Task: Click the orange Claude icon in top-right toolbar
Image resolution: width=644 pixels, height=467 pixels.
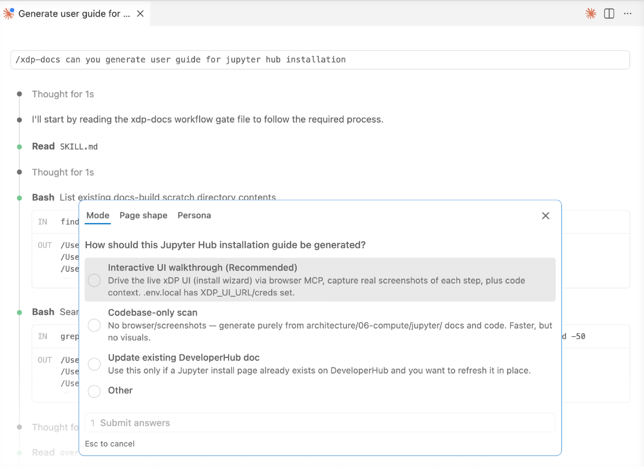Action: tap(591, 14)
